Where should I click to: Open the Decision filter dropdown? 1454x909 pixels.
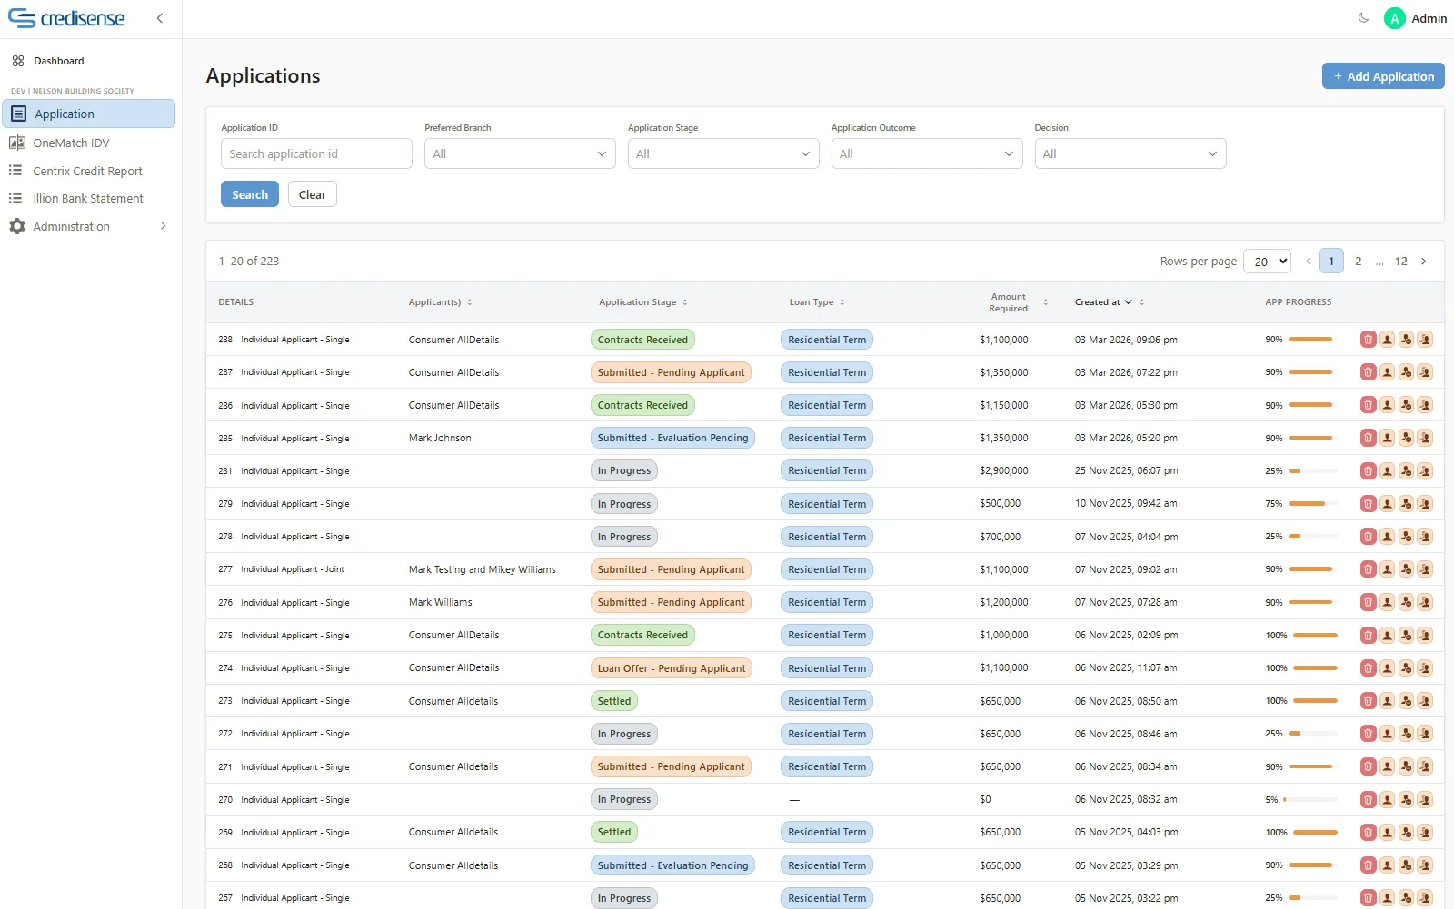[x=1130, y=153]
